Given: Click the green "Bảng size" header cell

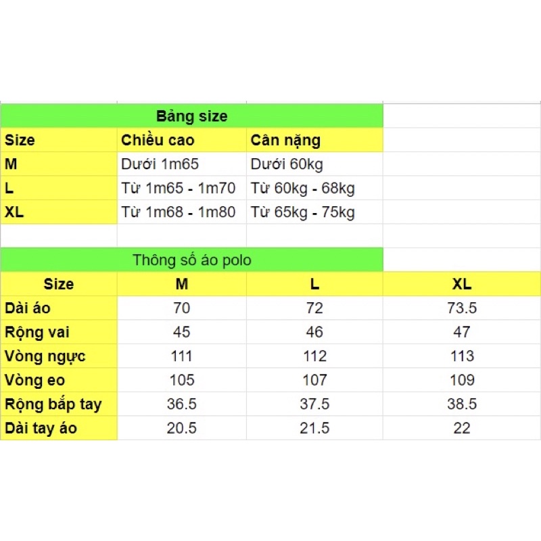Looking at the screenshot, I should point(192,116).
